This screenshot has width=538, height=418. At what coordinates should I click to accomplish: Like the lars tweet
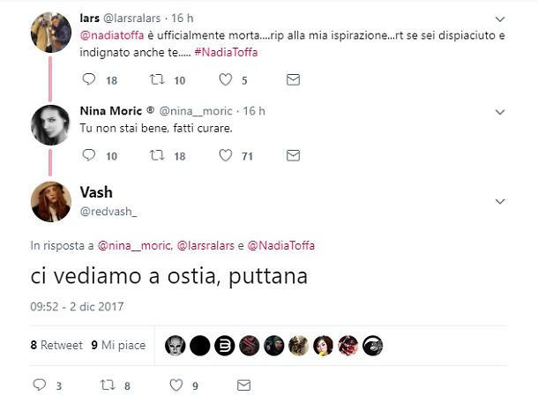click(225, 79)
